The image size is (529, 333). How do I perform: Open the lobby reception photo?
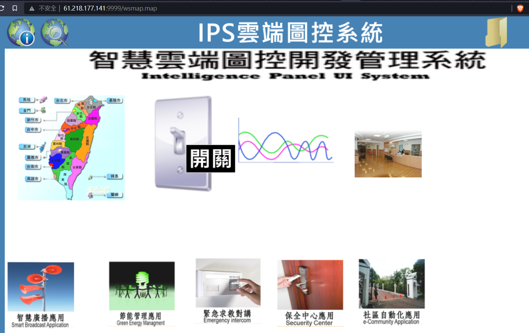coord(388,154)
